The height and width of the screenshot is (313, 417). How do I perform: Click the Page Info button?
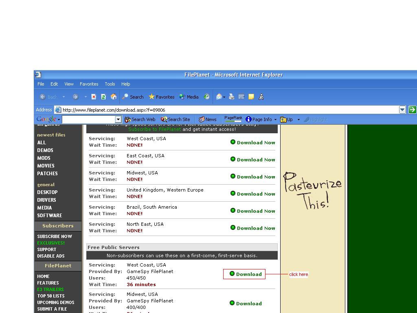click(x=259, y=119)
